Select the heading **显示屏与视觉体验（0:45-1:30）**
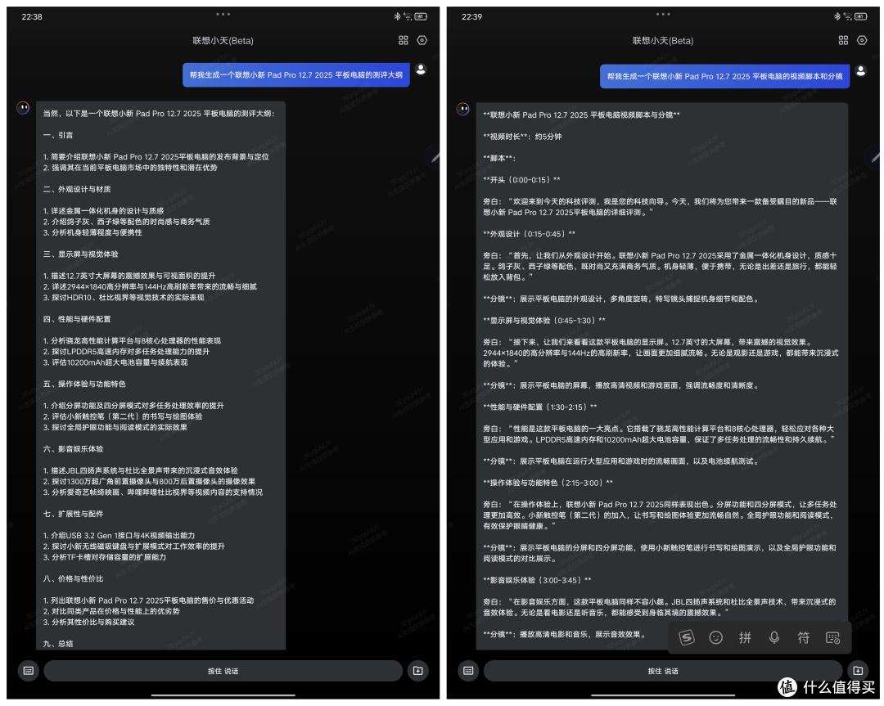The height and width of the screenshot is (706, 884). pyautogui.click(x=544, y=321)
